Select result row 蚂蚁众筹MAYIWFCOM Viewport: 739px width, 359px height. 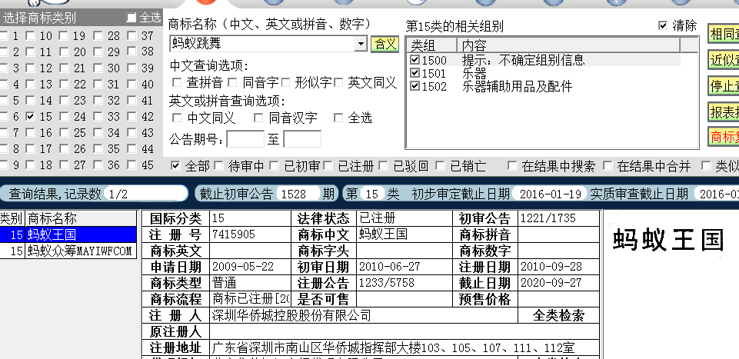point(68,251)
